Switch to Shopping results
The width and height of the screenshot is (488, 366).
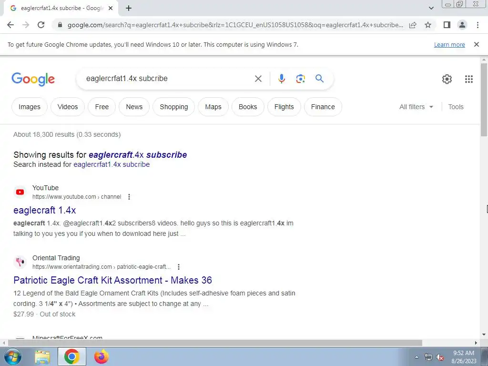pyautogui.click(x=173, y=107)
